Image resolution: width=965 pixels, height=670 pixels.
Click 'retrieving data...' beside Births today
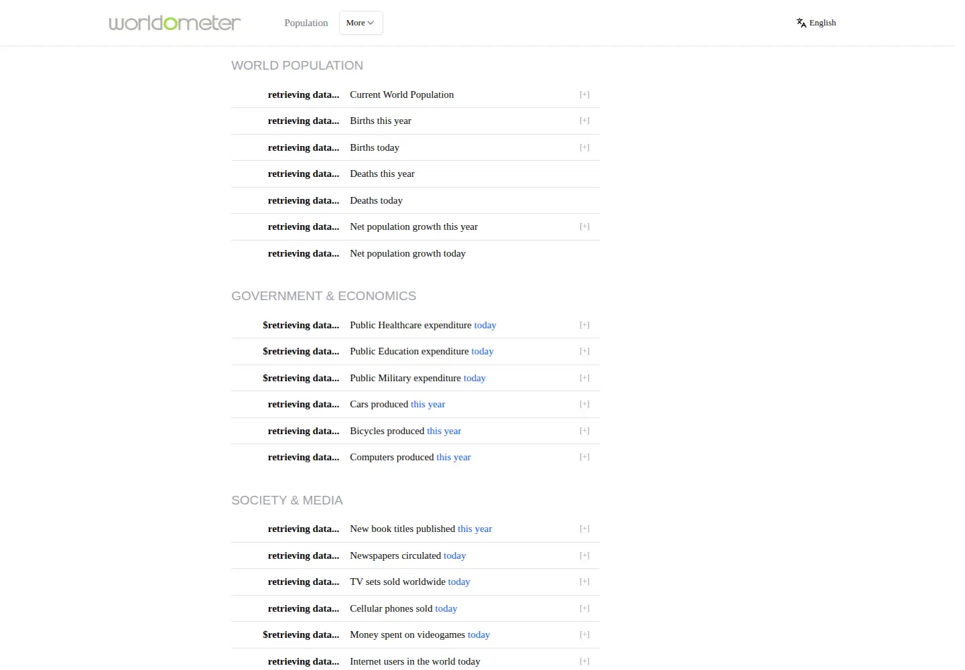click(x=304, y=147)
